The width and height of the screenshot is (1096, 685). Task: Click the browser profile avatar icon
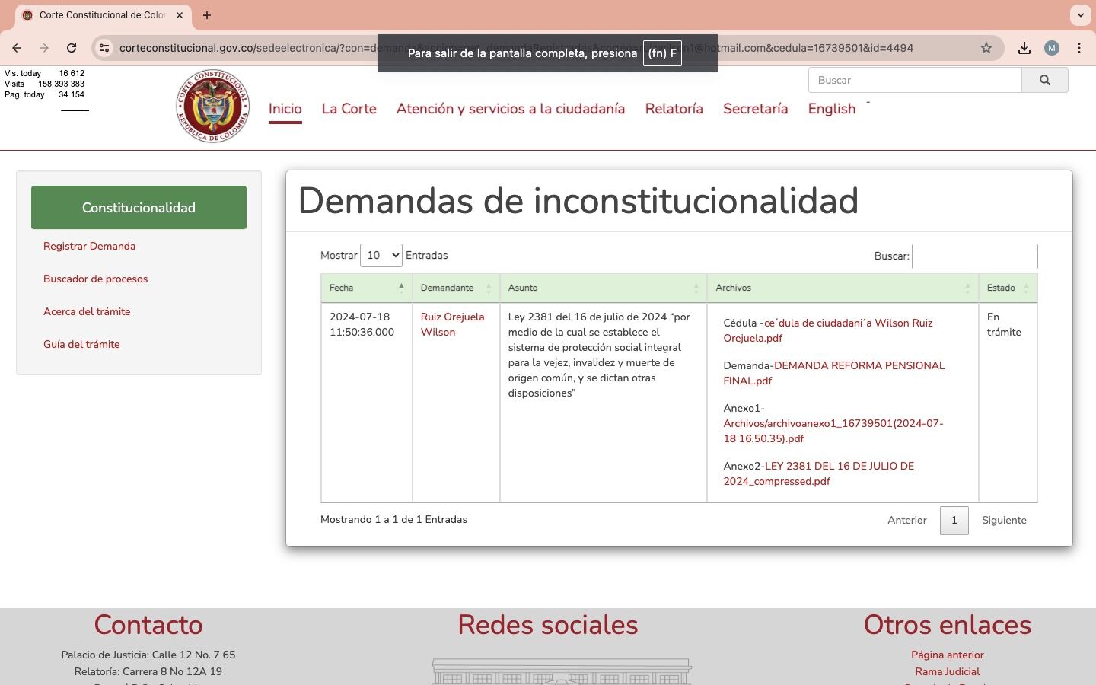(1052, 48)
